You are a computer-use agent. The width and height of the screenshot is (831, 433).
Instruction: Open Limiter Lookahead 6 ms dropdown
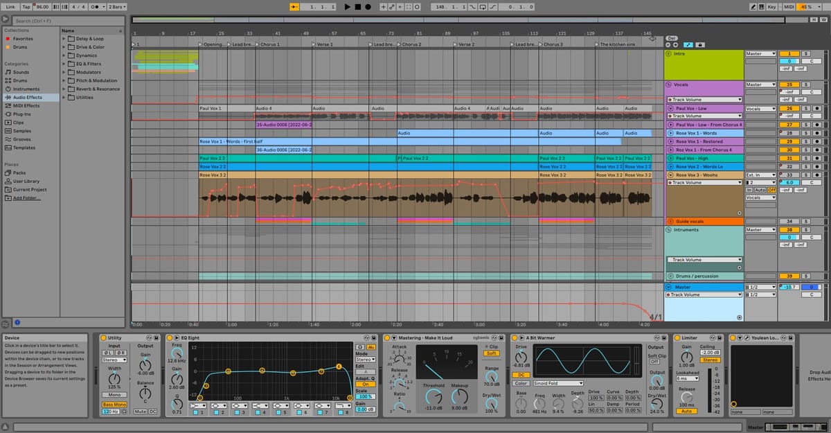click(x=688, y=378)
